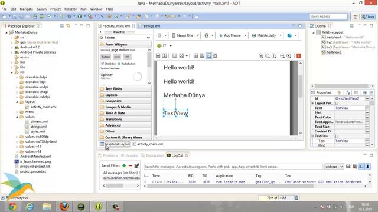
Task: Toggle fill width layout icon
Action: coord(158,56)
